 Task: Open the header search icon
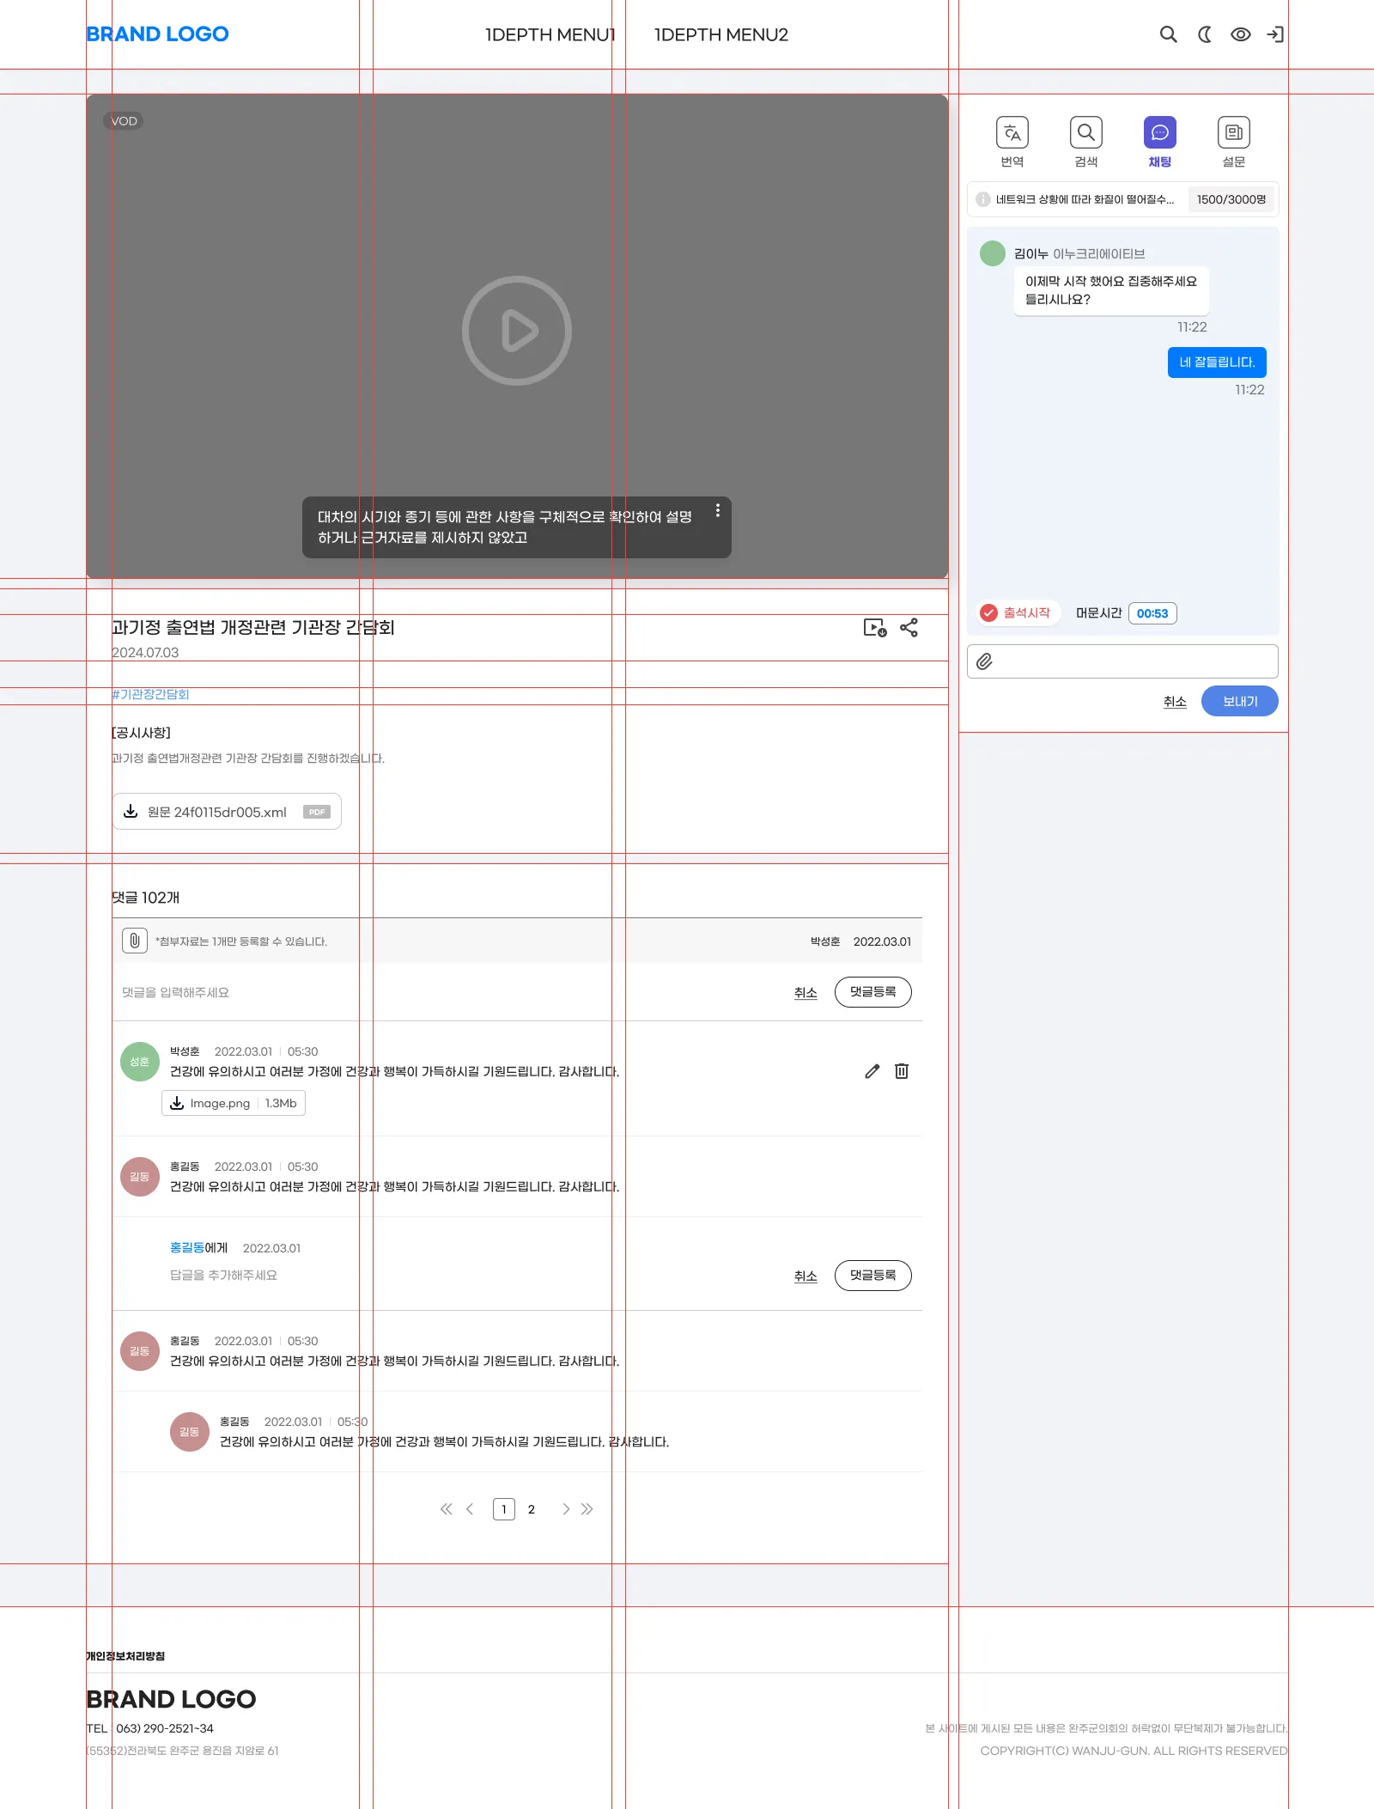tap(1168, 34)
